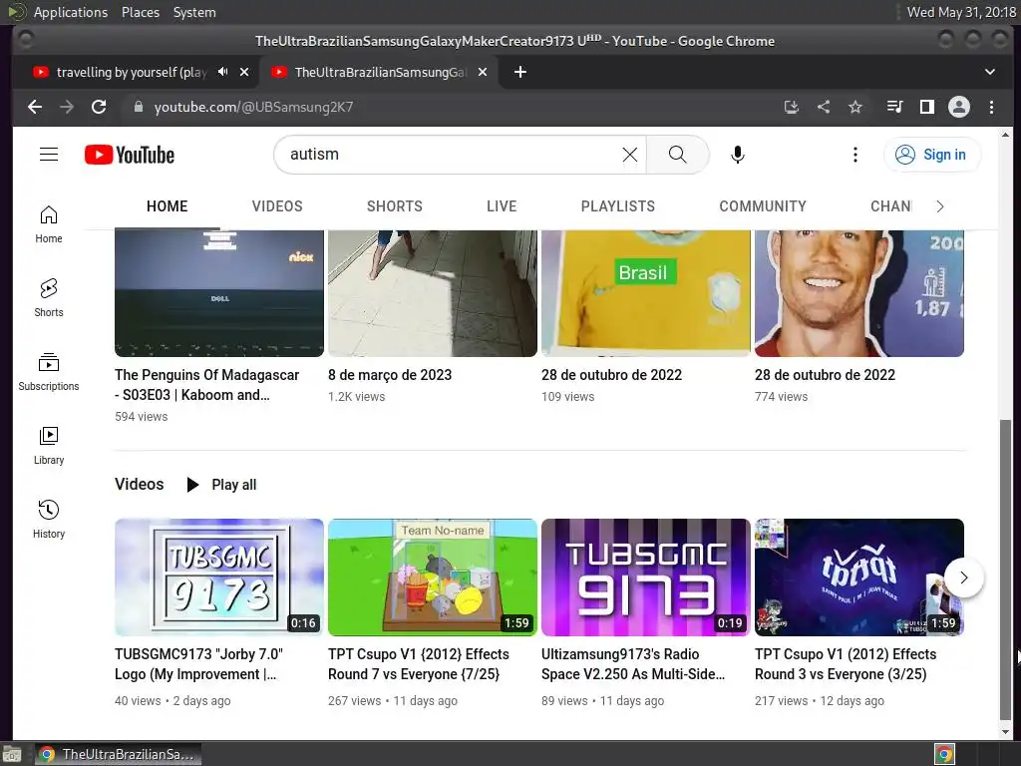The width and height of the screenshot is (1021, 766).
Task: Click show desktop icon in taskbar
Action: pyautogui.click(x=12, y=755)
